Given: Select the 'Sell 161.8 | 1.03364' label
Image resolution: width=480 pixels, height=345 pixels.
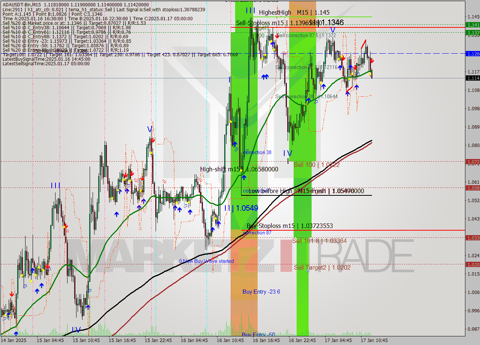Looking at the screenshot, I should (x=319, y=241).
